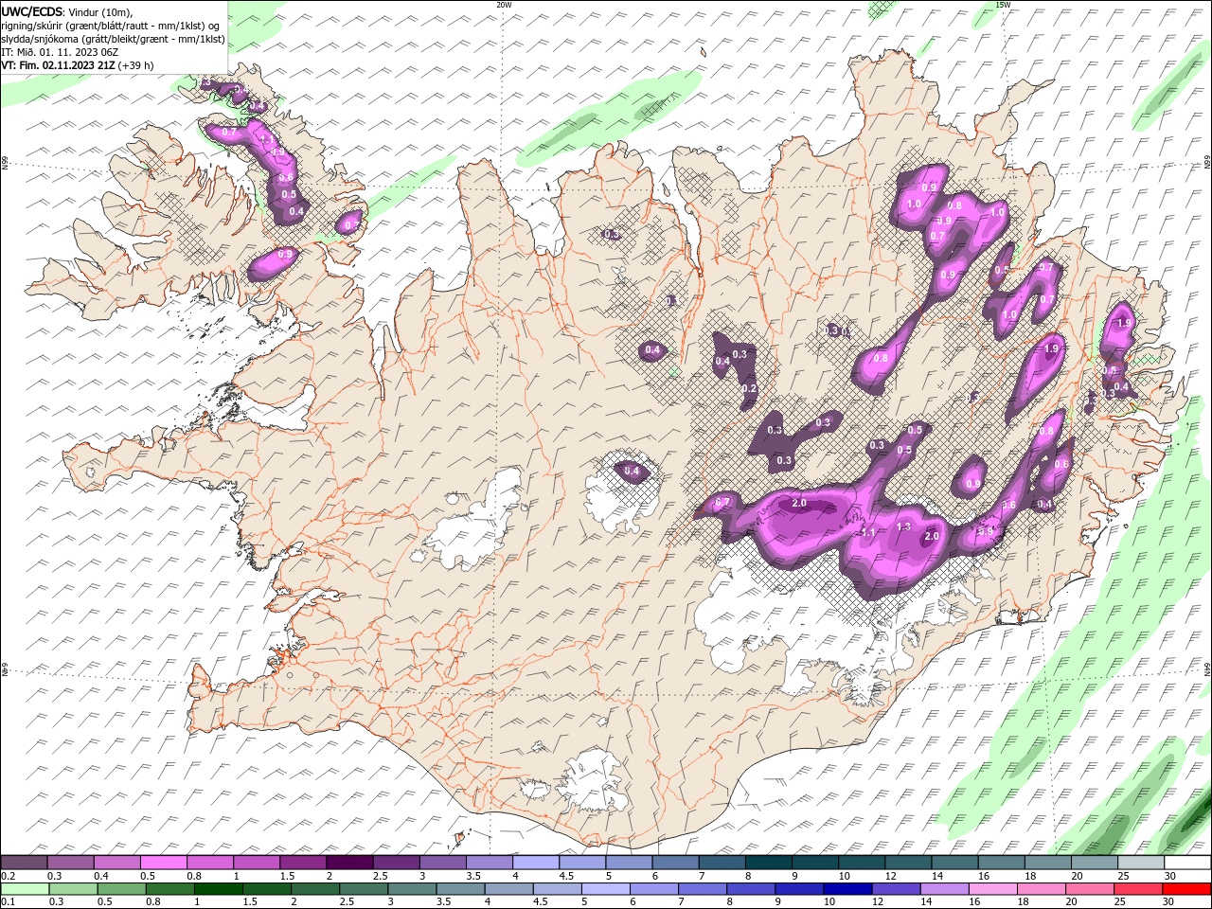Click the '0.1' label under the bottom legend row
Viewport: 1212px width, 909px height.
tap(9, 902)
